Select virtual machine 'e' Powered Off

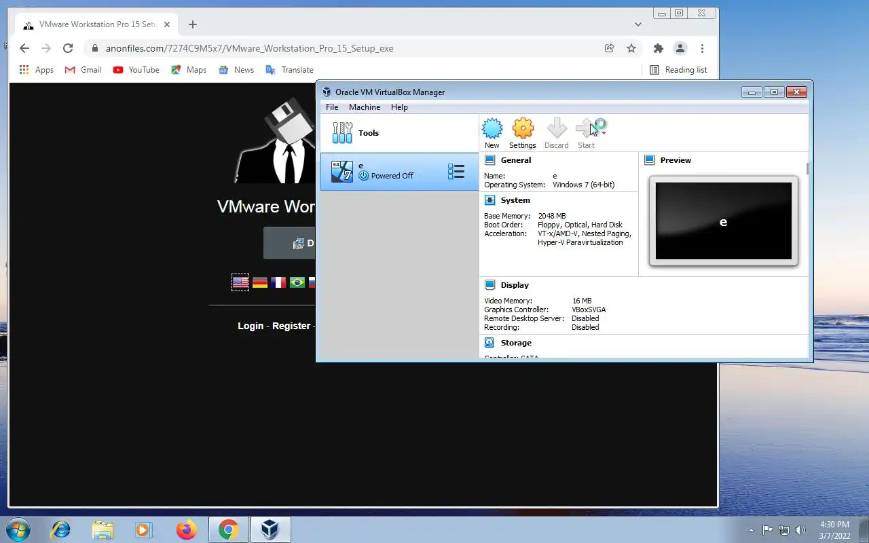pyautogui.click(x=399, y=172)
